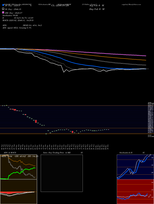
Task: Click the blue stochastics chart panel
Action: [135, 167]
